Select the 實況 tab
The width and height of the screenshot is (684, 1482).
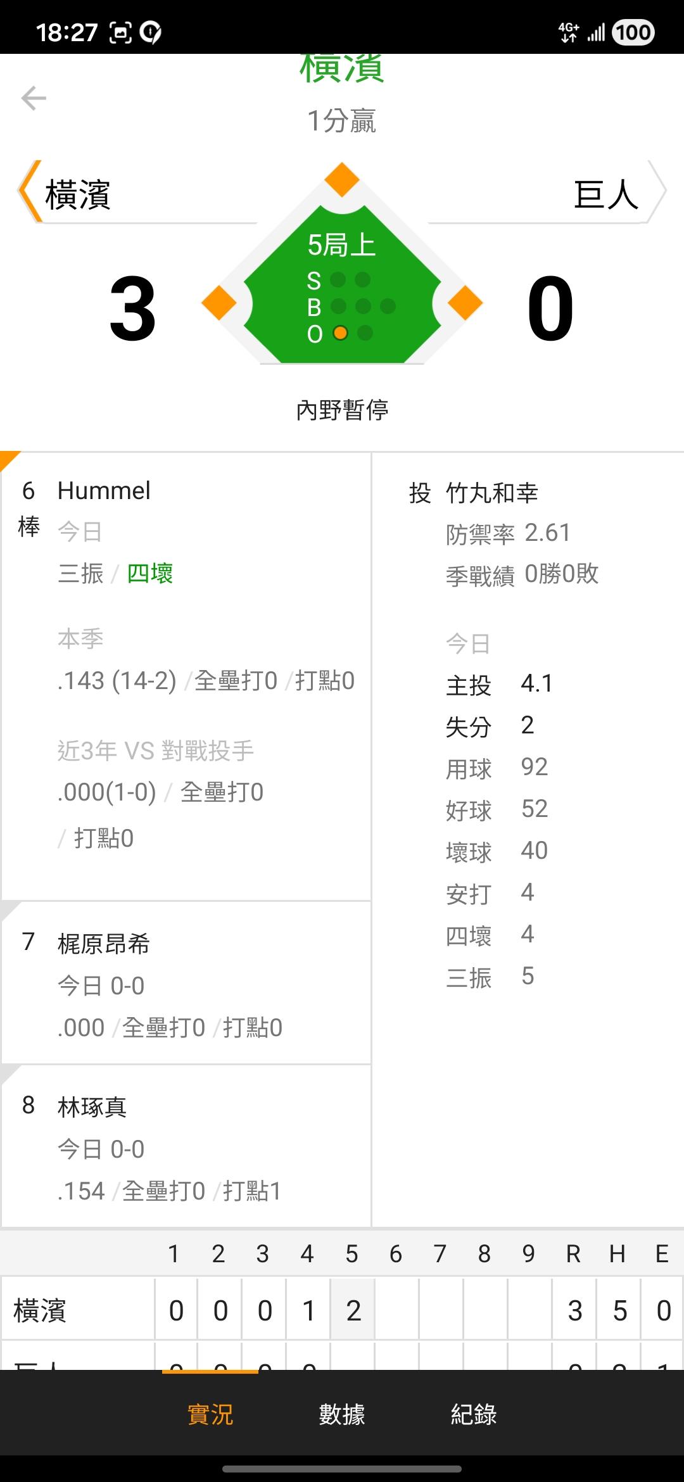click(x=210, y=1414)
